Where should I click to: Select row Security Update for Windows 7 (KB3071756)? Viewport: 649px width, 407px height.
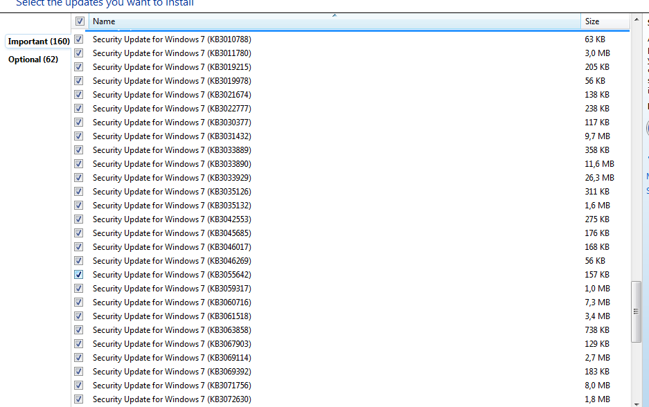(x=350, y=386)
